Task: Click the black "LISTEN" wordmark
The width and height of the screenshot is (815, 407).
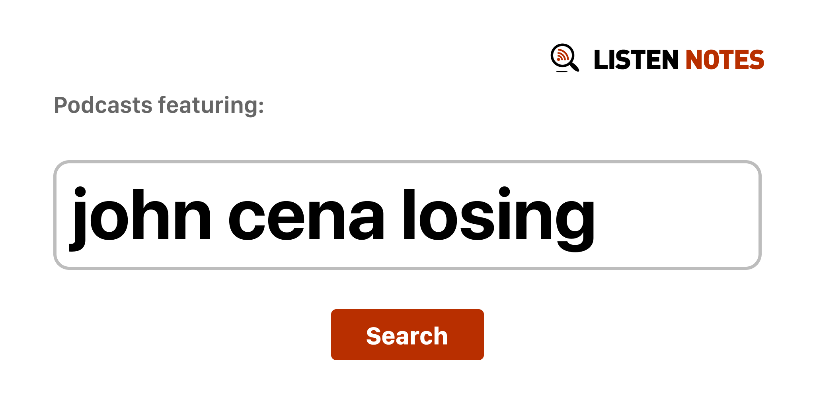Action: coord(636,60)
